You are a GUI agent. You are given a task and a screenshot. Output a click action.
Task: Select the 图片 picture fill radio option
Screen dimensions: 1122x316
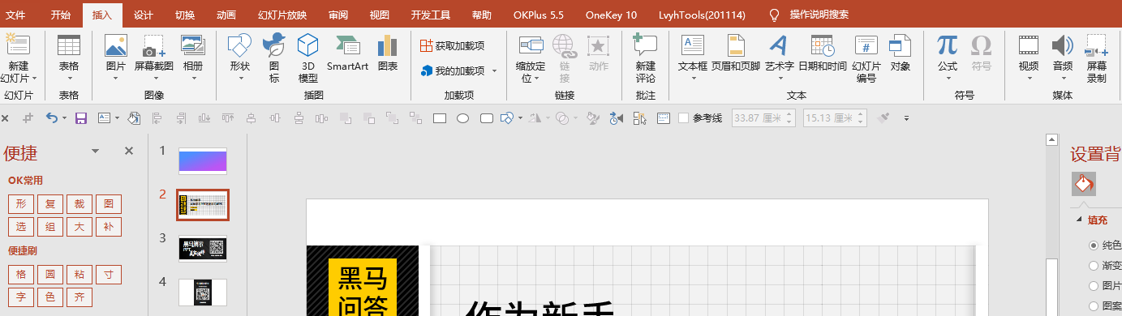1093,287
